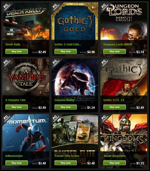Click Buy now for Dungeon Lords MMXII
Screen dimensions: 150x171
(115, 52)
